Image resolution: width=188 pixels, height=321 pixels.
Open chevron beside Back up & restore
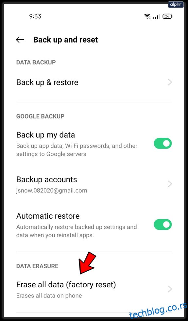tap(170, 82)
